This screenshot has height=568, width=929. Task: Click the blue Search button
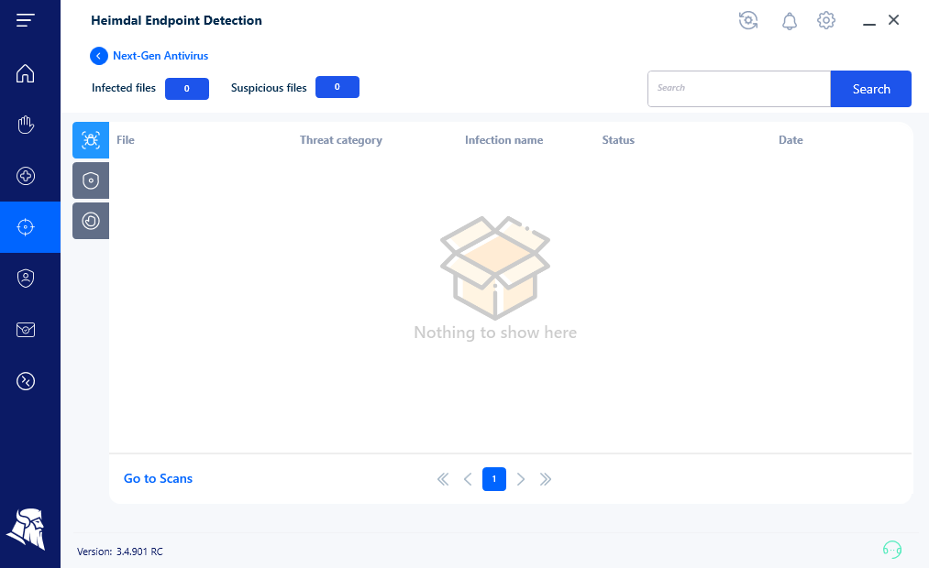pyautogui.click(x=871, y=89)
